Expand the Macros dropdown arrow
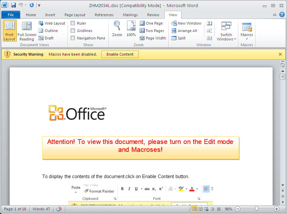 (x=247, y=39)
